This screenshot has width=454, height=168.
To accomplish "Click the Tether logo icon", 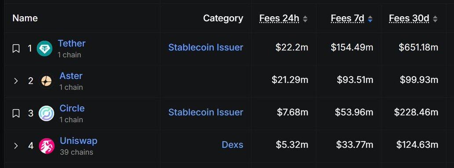I will click(44, 49).
